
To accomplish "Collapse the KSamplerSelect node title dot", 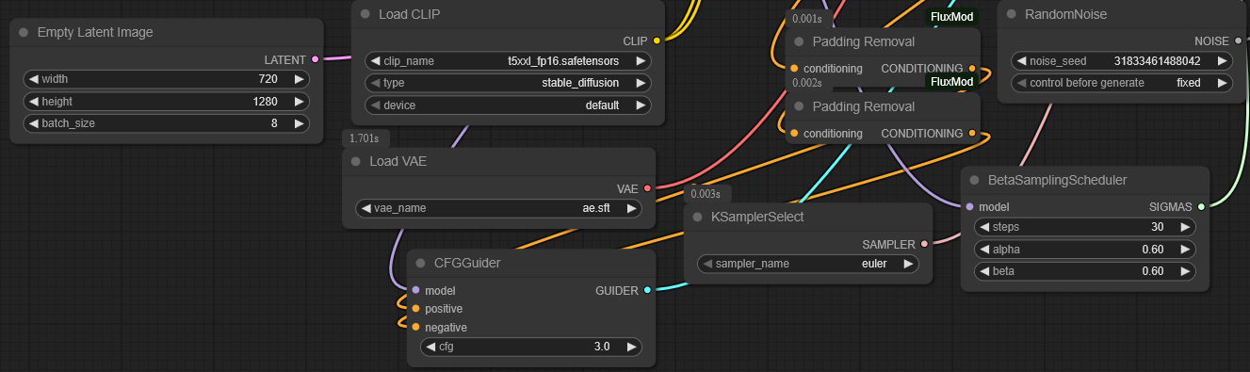I will click(x=697, y=217).
